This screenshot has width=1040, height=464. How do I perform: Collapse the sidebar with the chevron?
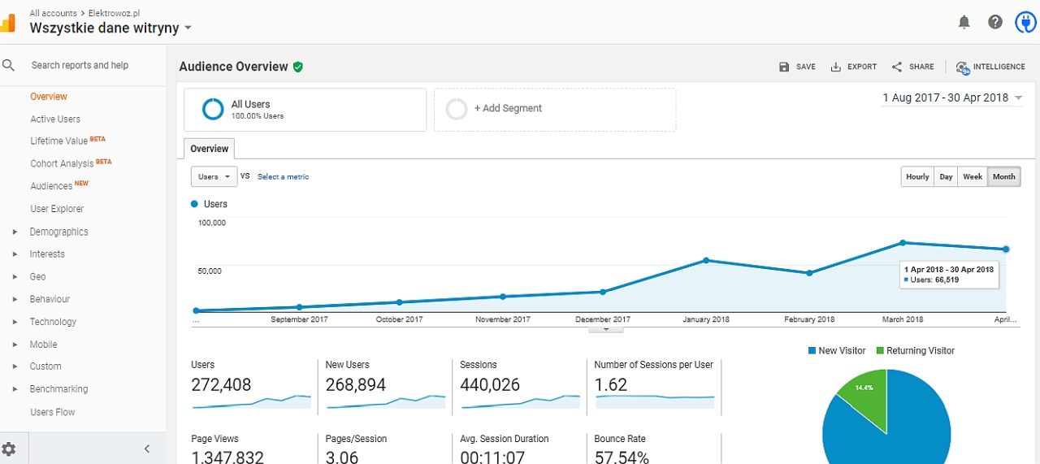point(147,449)
